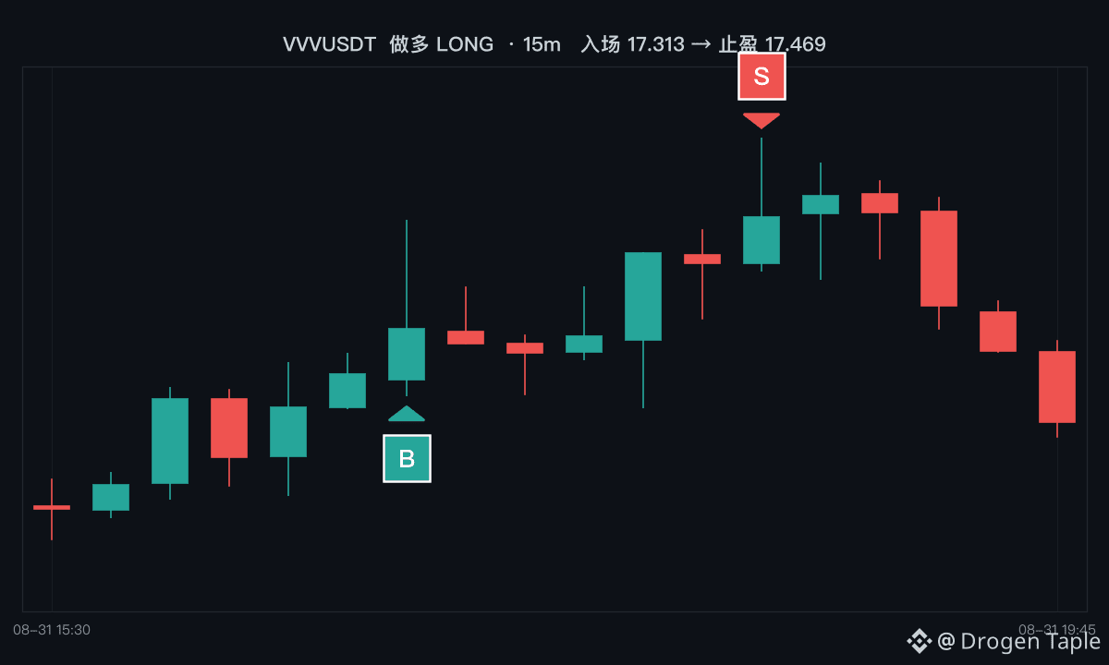Click the 08-31 19:45 time label
This screenshot has height=665, width=1109.
pyautogui.click(x=1057, y=630)
